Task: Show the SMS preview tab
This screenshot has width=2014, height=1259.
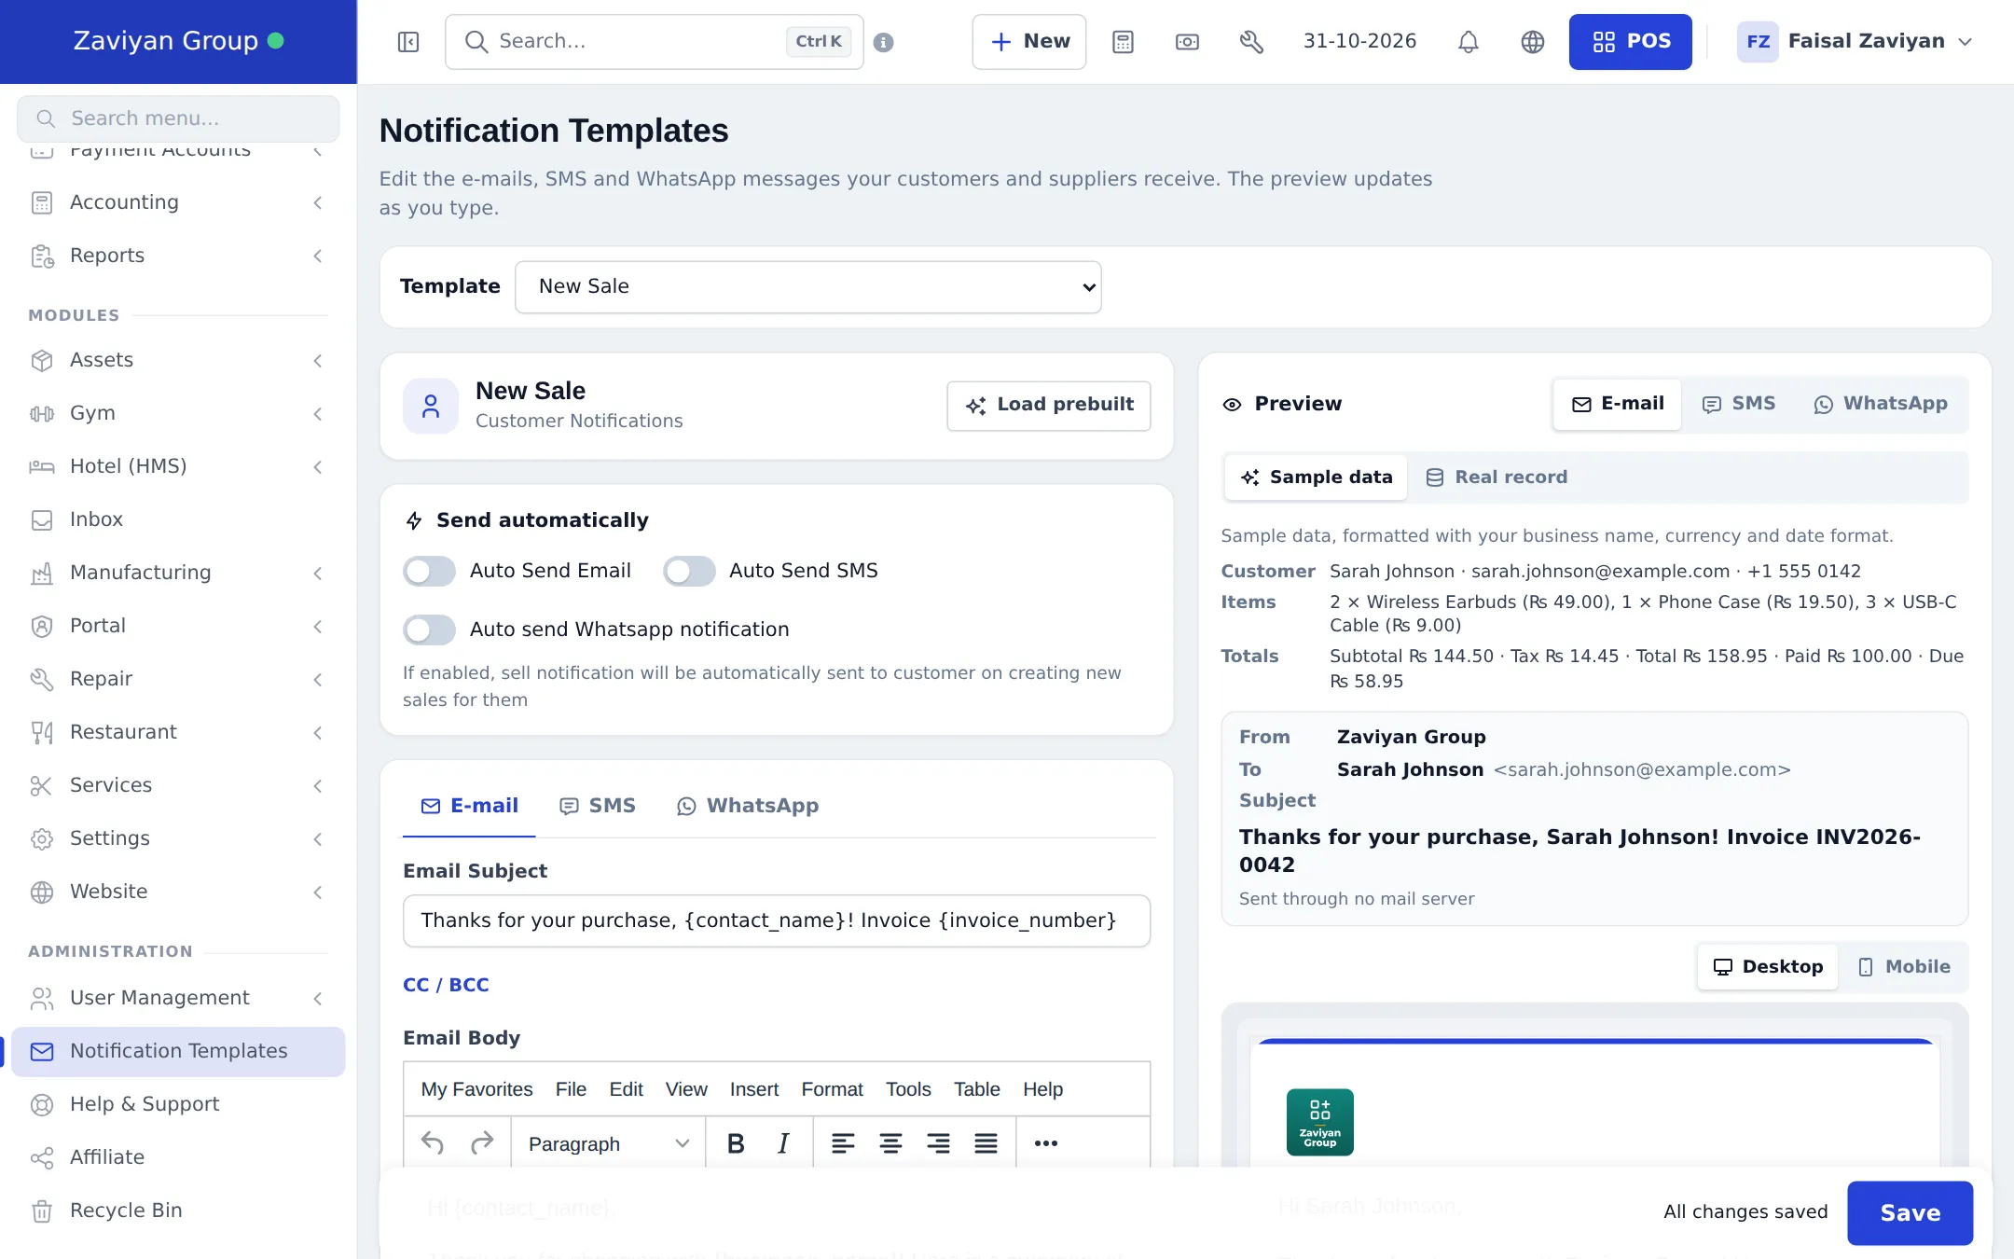Action: point(1739,404)
